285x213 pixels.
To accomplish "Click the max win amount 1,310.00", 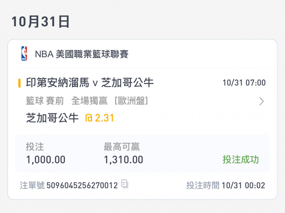I will click(x=123, y=160).
